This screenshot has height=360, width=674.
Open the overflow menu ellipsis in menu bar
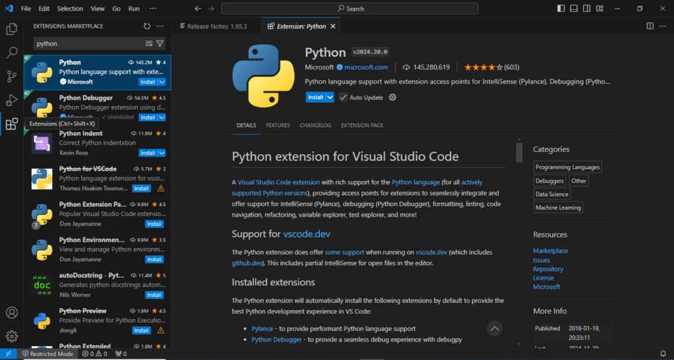click(153, 9)
